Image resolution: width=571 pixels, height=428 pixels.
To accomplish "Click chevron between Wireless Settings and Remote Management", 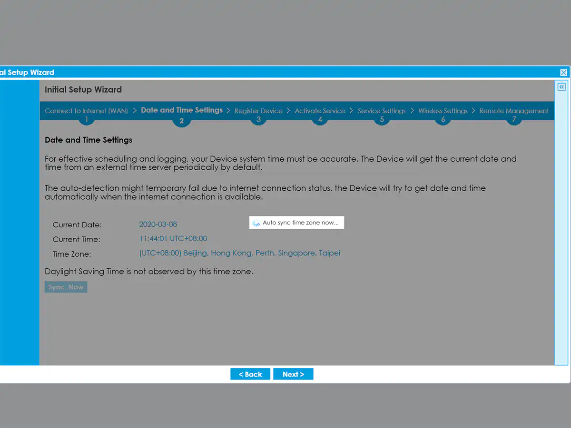I will 473,110.
